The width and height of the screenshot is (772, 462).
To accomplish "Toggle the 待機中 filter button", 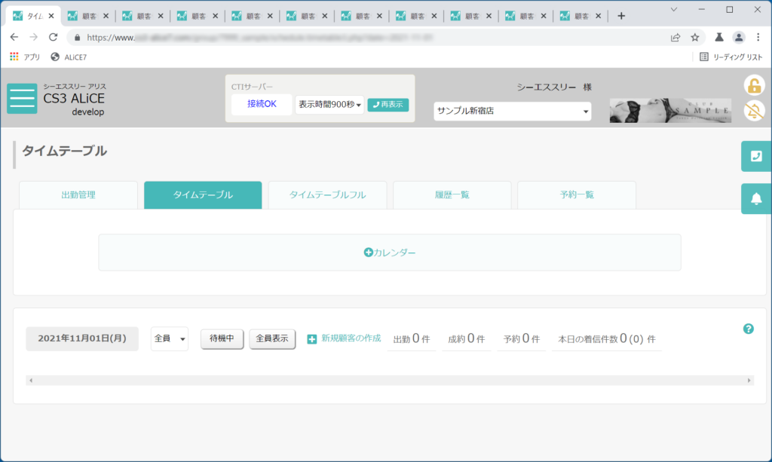I will tap(222, 339).
